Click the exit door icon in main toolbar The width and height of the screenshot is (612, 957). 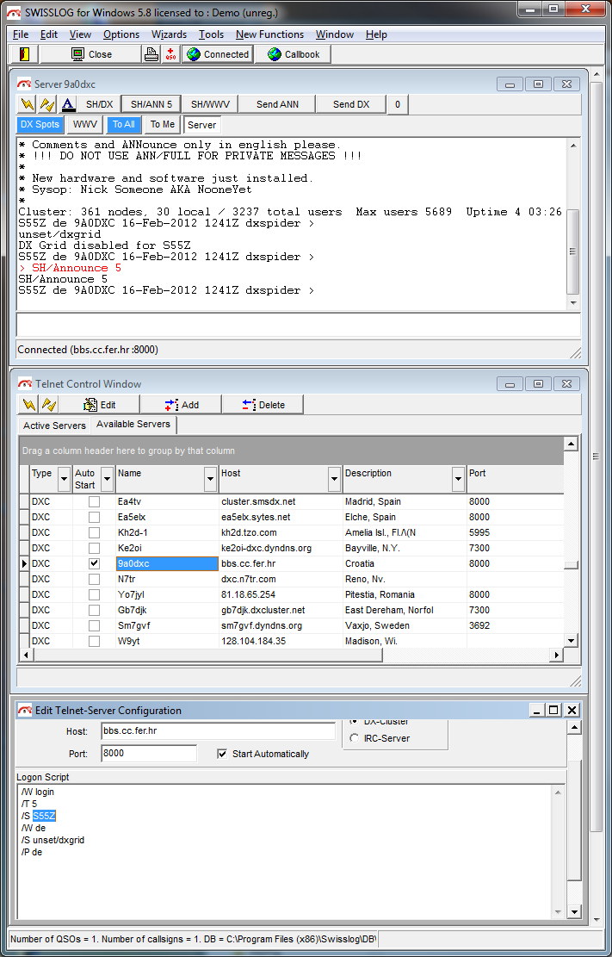24,54
